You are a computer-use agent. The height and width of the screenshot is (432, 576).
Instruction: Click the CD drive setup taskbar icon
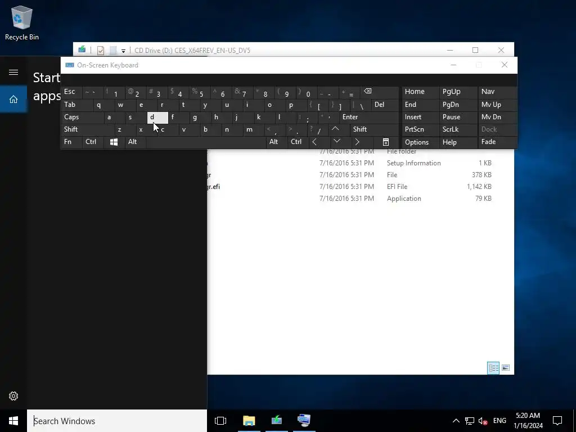click(x=277, y=421)
